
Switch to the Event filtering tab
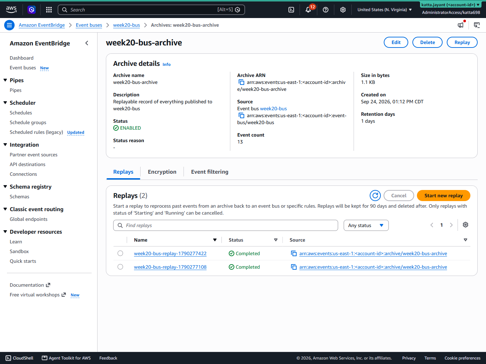coord(210,172)
